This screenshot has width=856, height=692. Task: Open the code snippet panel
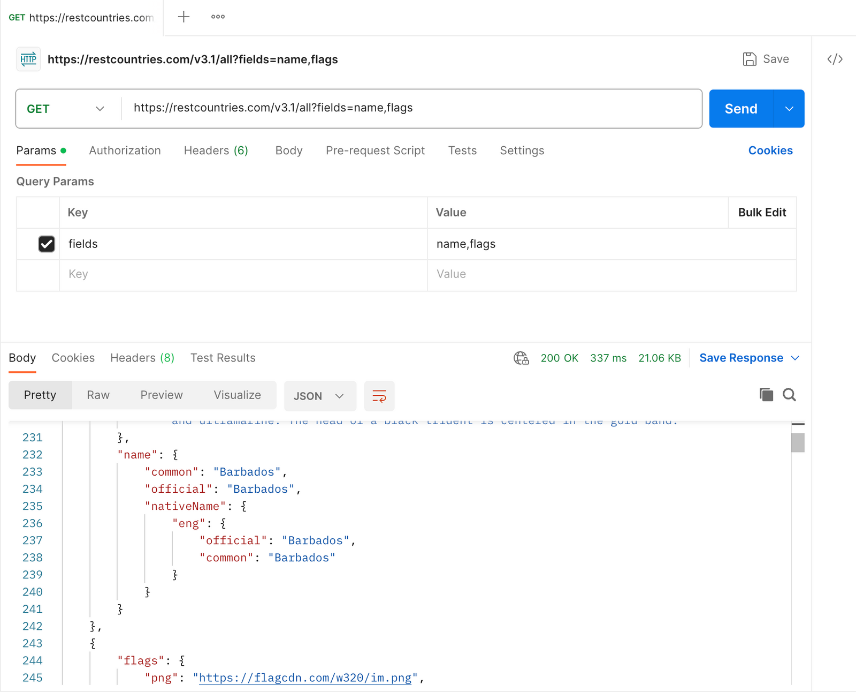coord(834,59)
